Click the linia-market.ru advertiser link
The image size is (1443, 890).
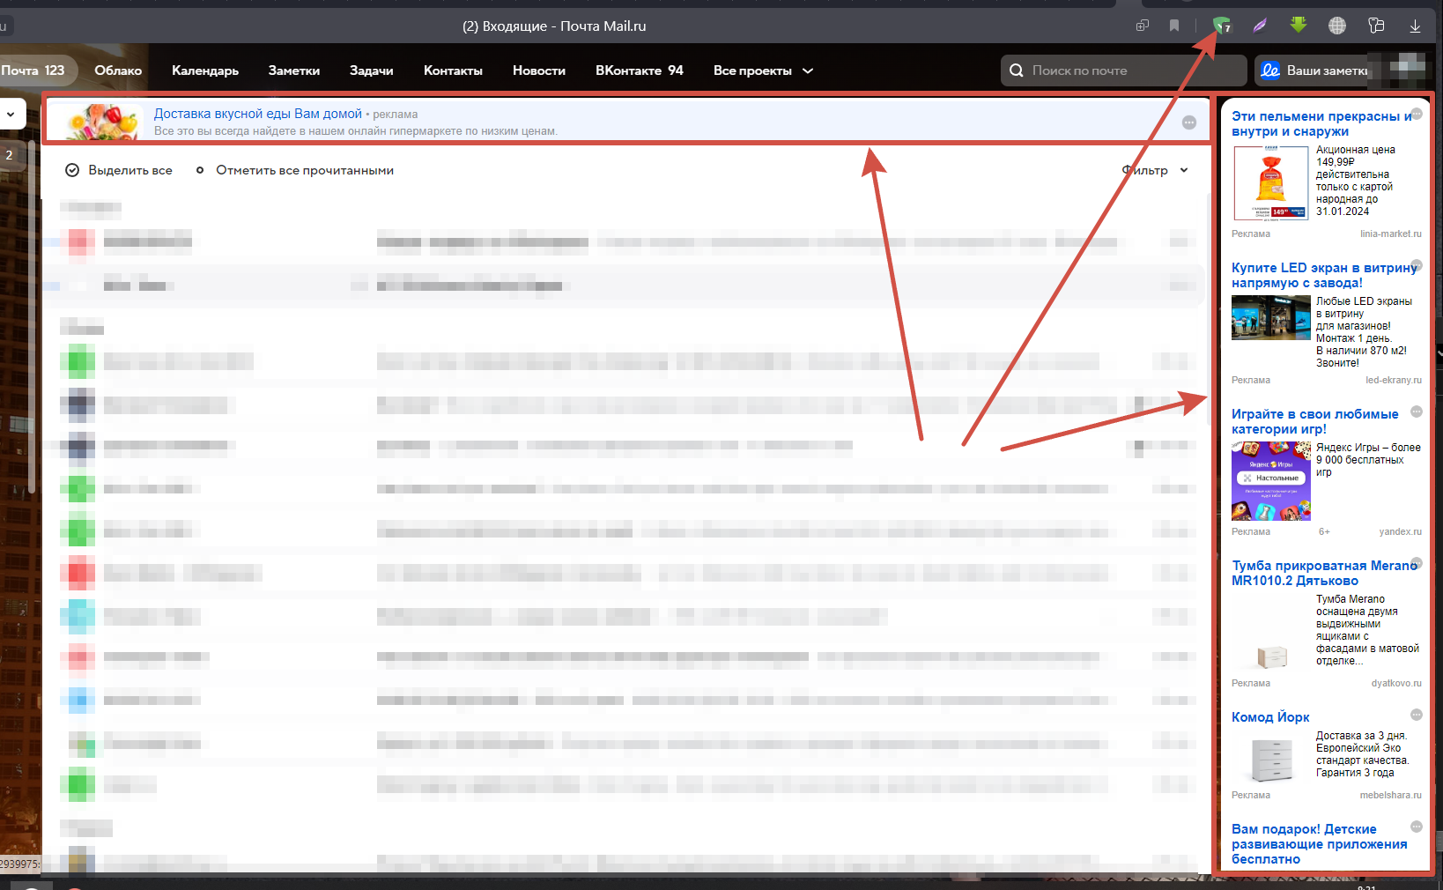tap(1392, 234)
